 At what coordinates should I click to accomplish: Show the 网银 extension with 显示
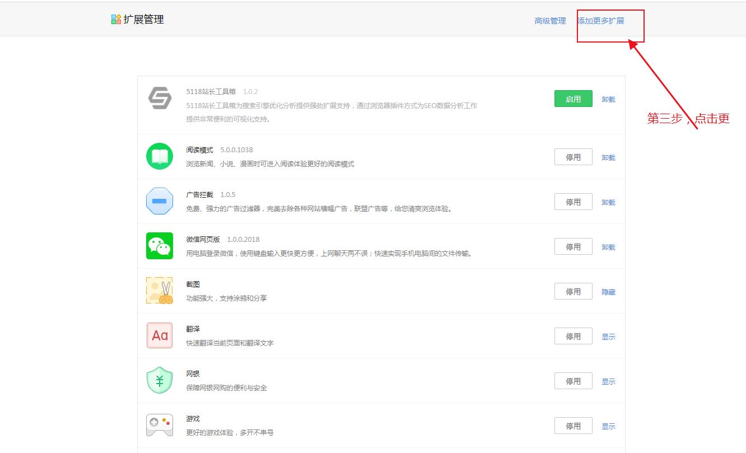[608, 381]
